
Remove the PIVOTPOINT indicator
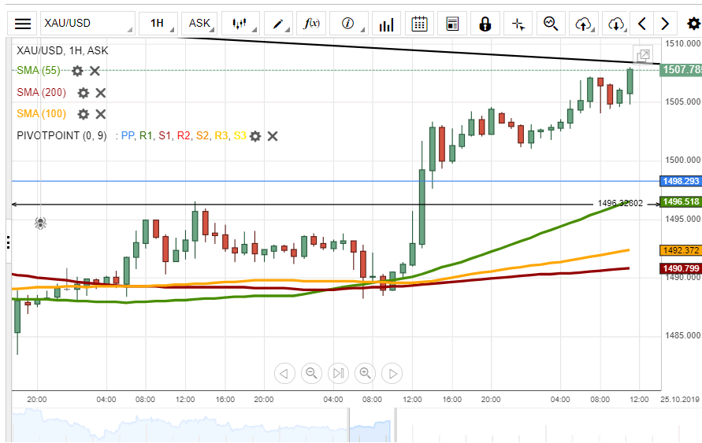point(272,136)
